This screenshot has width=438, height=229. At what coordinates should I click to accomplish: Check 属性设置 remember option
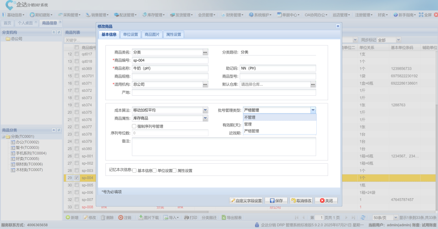point(174,171)
